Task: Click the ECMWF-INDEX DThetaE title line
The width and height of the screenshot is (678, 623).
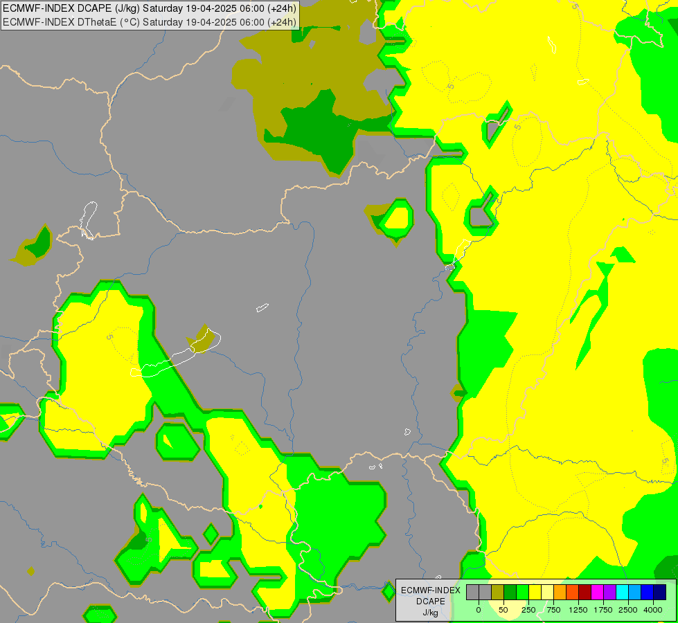Action: point(150,22)
